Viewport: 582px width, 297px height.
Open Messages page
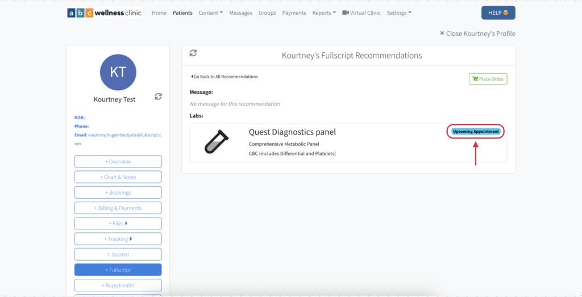241,12
